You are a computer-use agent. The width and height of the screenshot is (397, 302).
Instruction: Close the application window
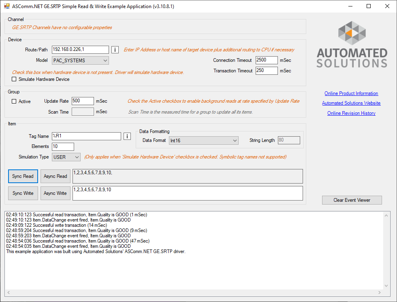point(387,6)
